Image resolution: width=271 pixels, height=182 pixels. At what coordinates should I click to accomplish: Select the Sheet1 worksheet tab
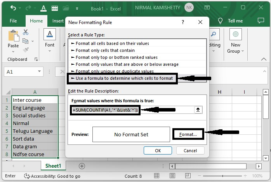click(x=53, y=166)
